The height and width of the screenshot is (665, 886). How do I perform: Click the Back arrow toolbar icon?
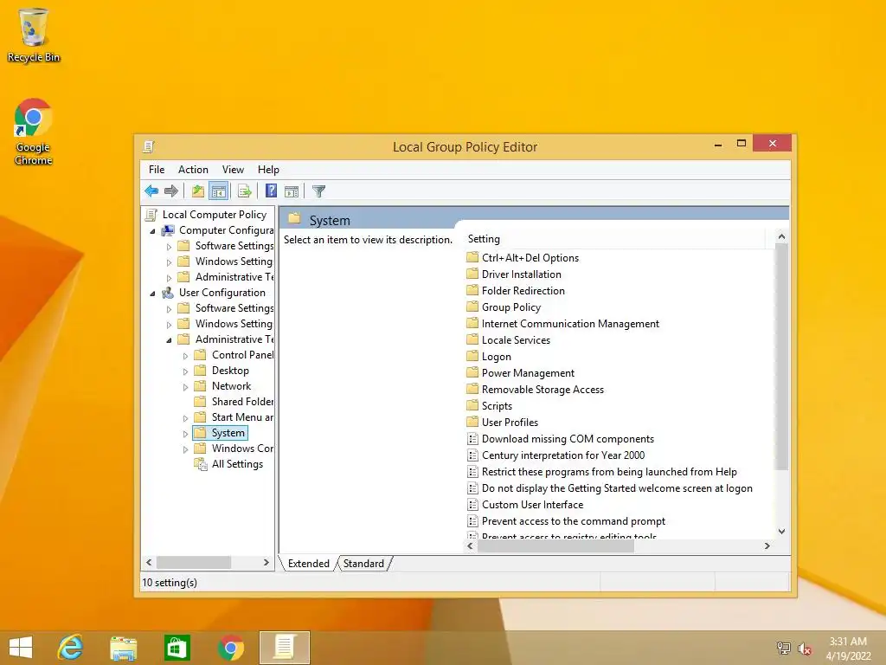coord(151,191)
